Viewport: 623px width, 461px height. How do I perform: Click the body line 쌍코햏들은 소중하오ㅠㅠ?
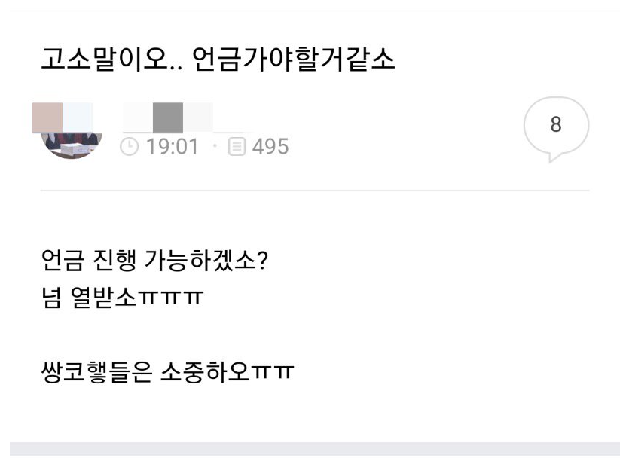point(167,372)
